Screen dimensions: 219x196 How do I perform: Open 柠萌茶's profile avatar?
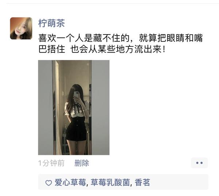21,28
